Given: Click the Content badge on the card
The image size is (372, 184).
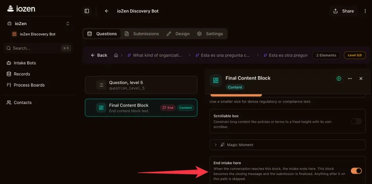Looking at the screenshot, I should coord(186,108).
